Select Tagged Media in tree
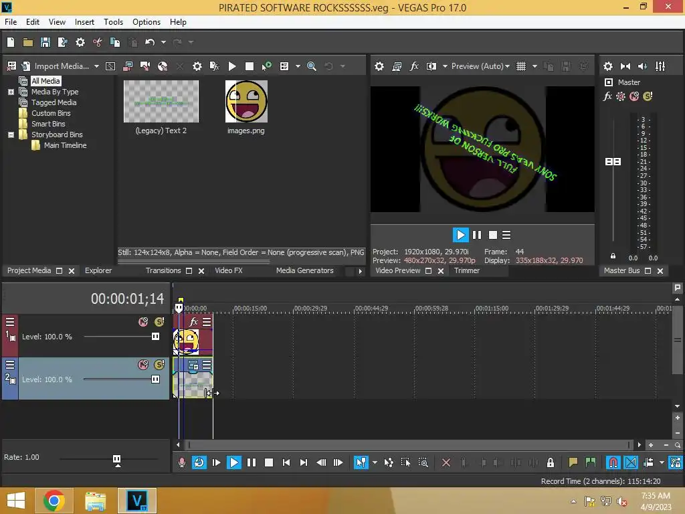Viewport: 685px width, 514px height. click(54, 102)
